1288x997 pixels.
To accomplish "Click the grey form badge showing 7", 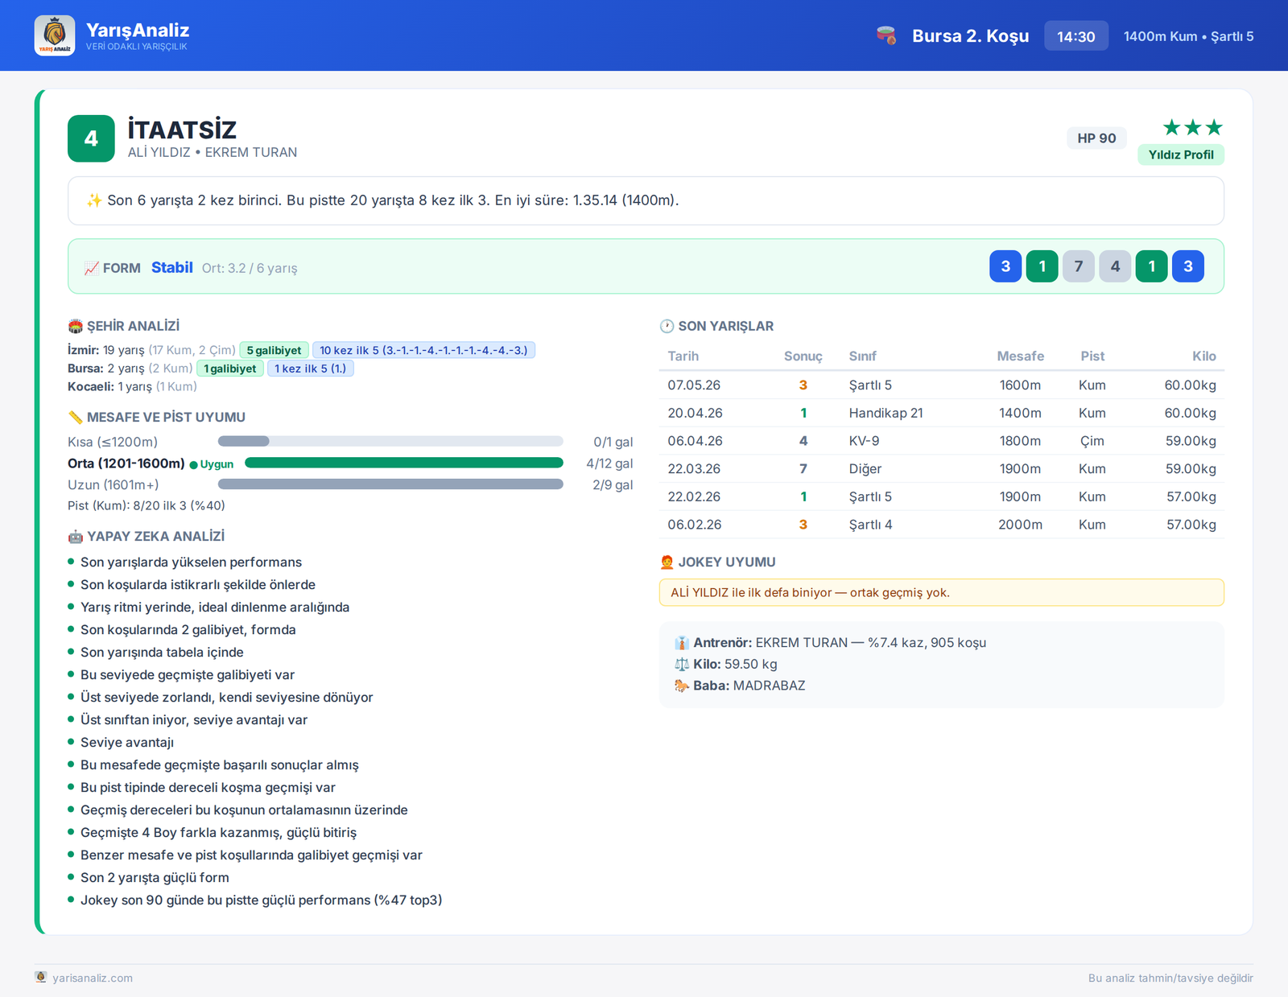I will click(x=1079, y=266).
